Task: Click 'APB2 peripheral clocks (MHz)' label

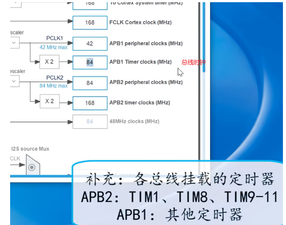Action: (146, 82)
